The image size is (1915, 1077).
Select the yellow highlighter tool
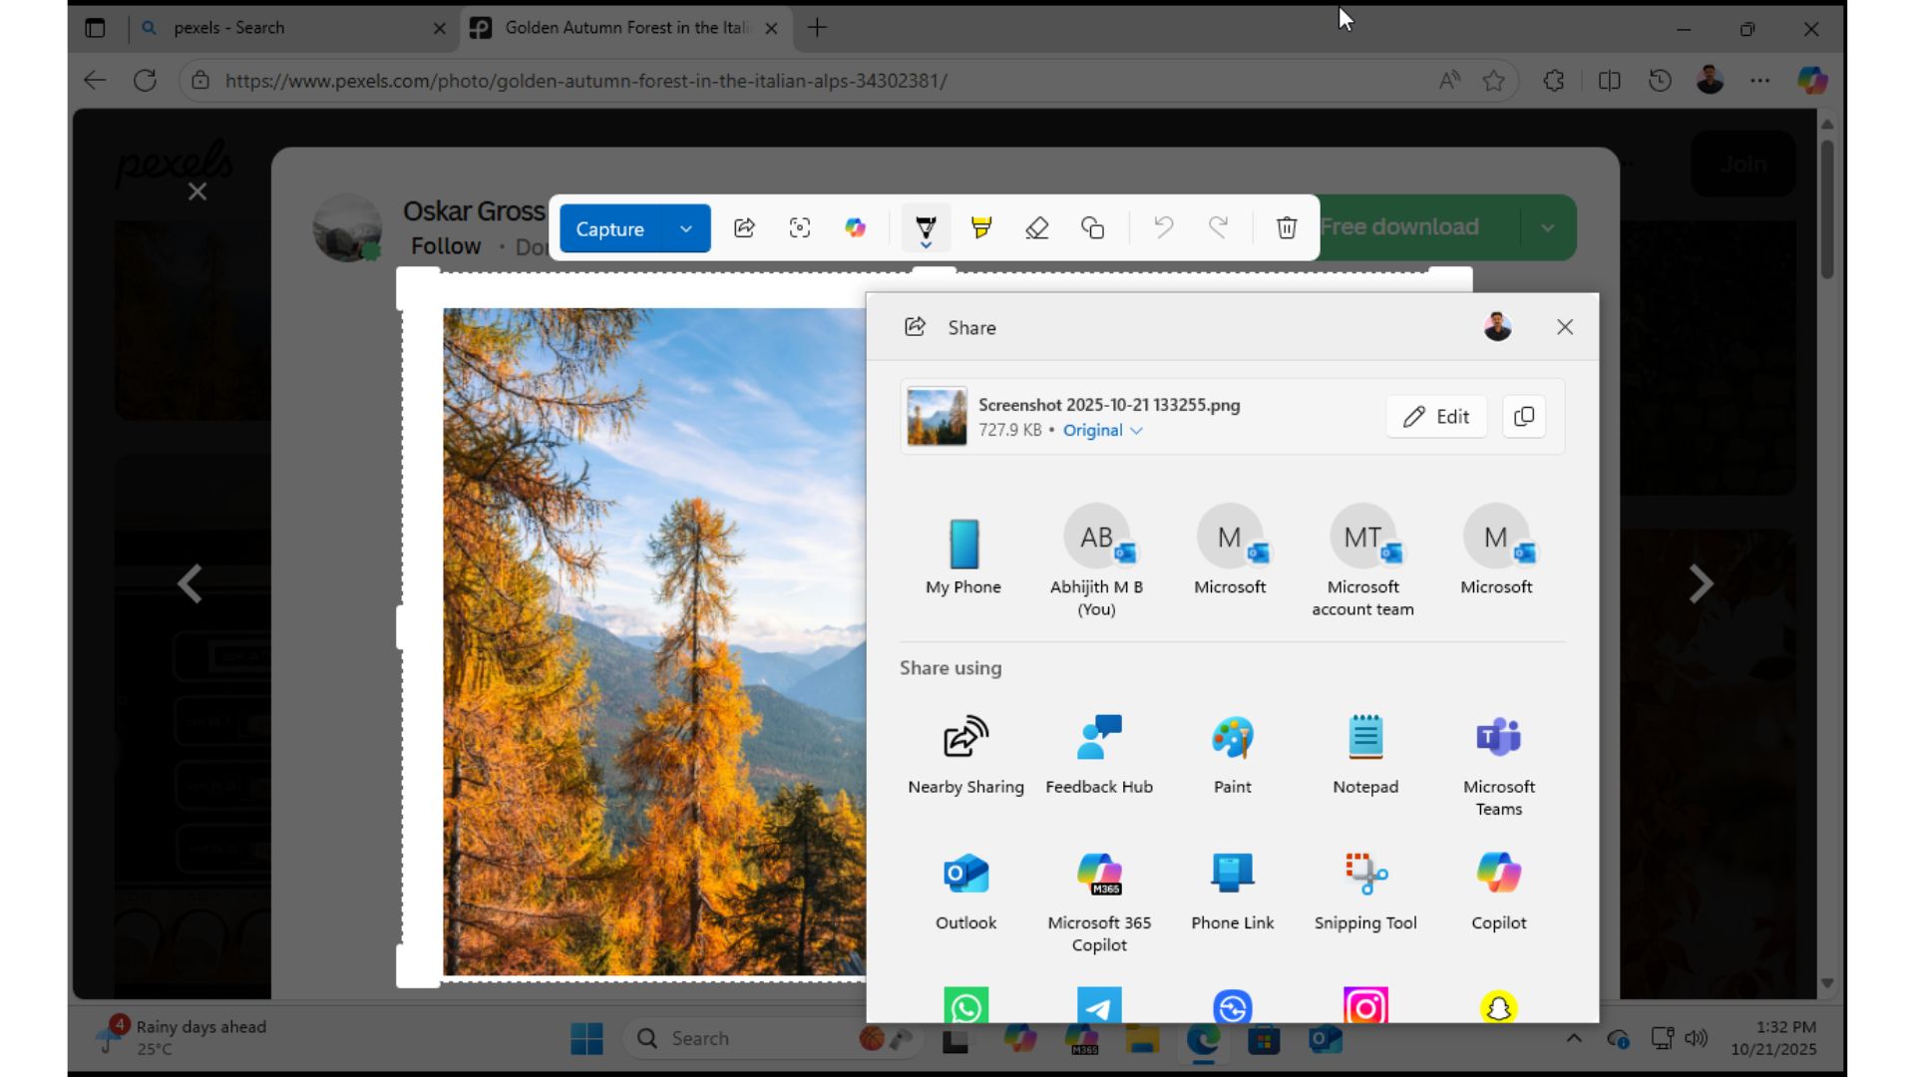(x=981, y=227)
